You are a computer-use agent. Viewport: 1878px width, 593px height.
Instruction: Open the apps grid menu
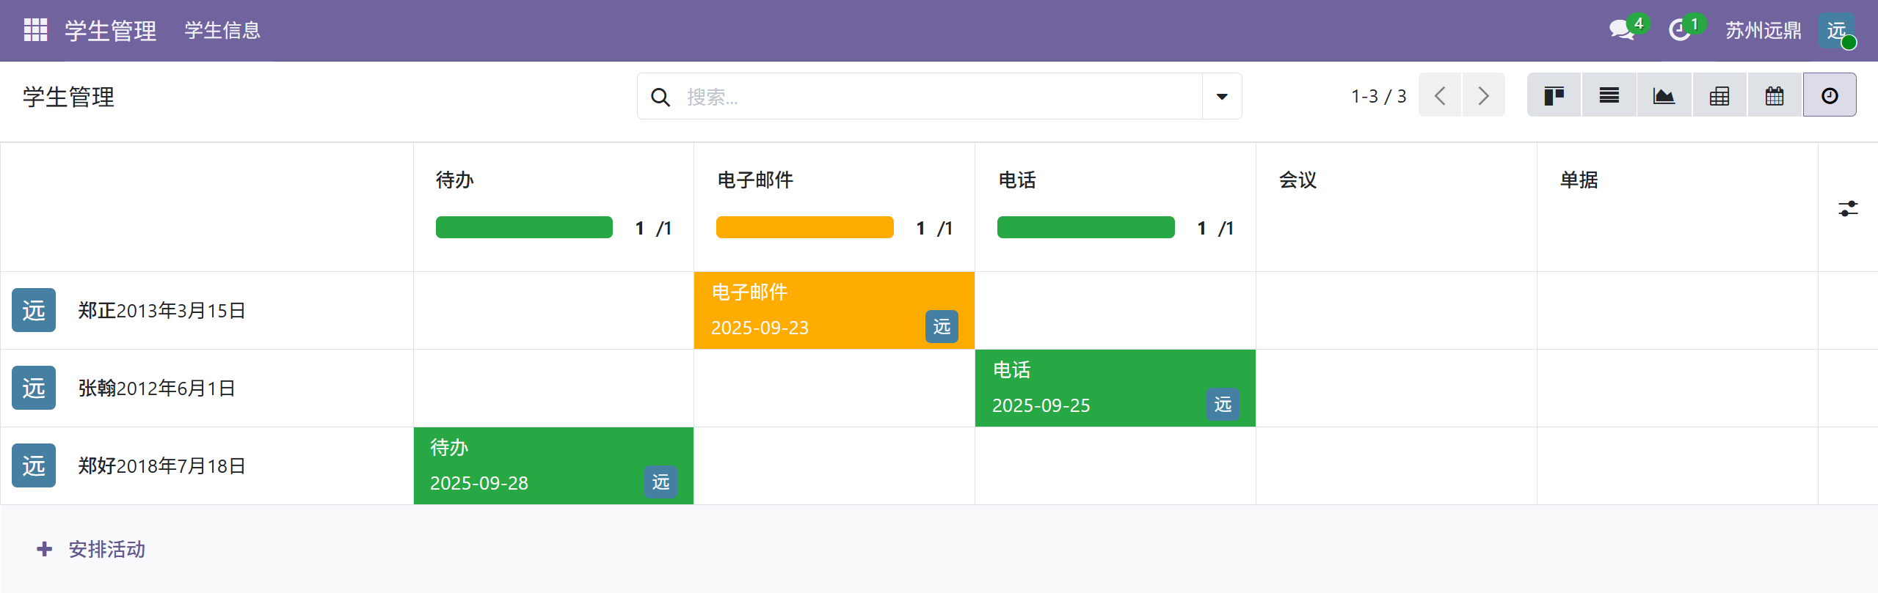coord(35,30)
